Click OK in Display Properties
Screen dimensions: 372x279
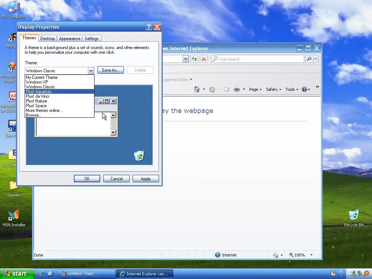coord(87,179)
